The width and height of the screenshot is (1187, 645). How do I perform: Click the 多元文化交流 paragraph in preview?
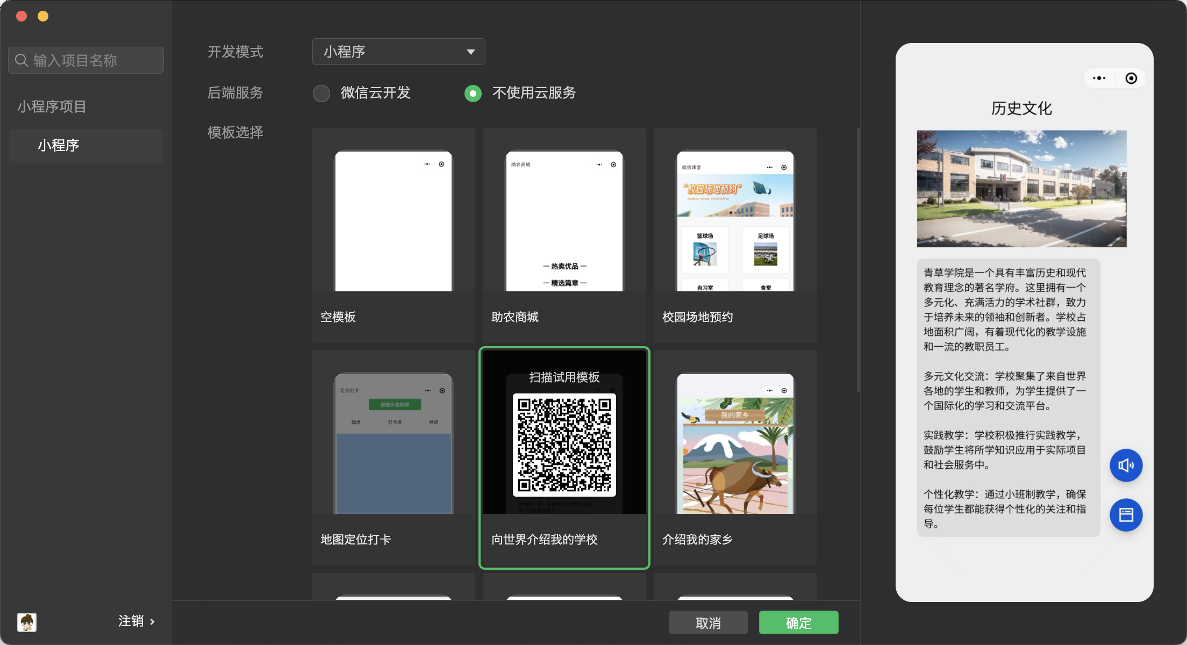point(1005,391)
